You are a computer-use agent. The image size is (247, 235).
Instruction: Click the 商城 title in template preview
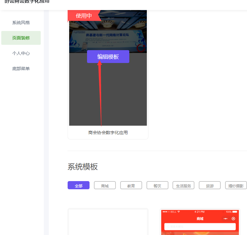pos(200,219)
